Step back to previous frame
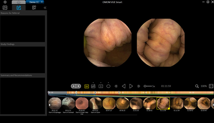The height and width of the screenshot is (123, 214). [116, 86]
